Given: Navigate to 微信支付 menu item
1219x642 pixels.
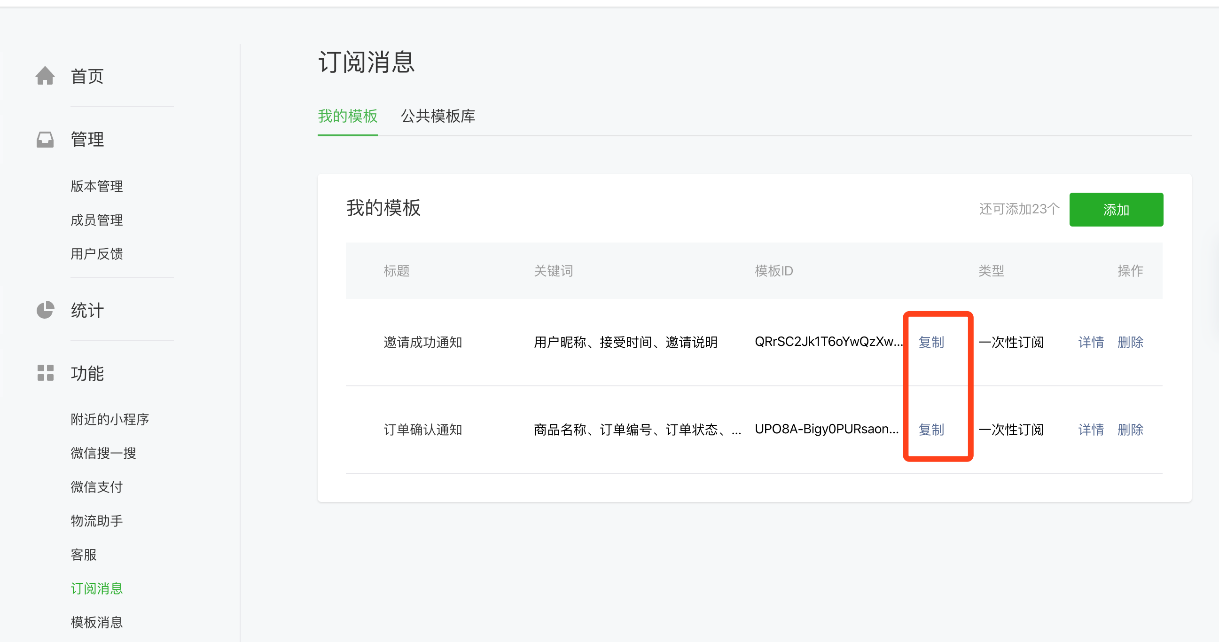Looking at the screenshot, I should tap(96, 487).
